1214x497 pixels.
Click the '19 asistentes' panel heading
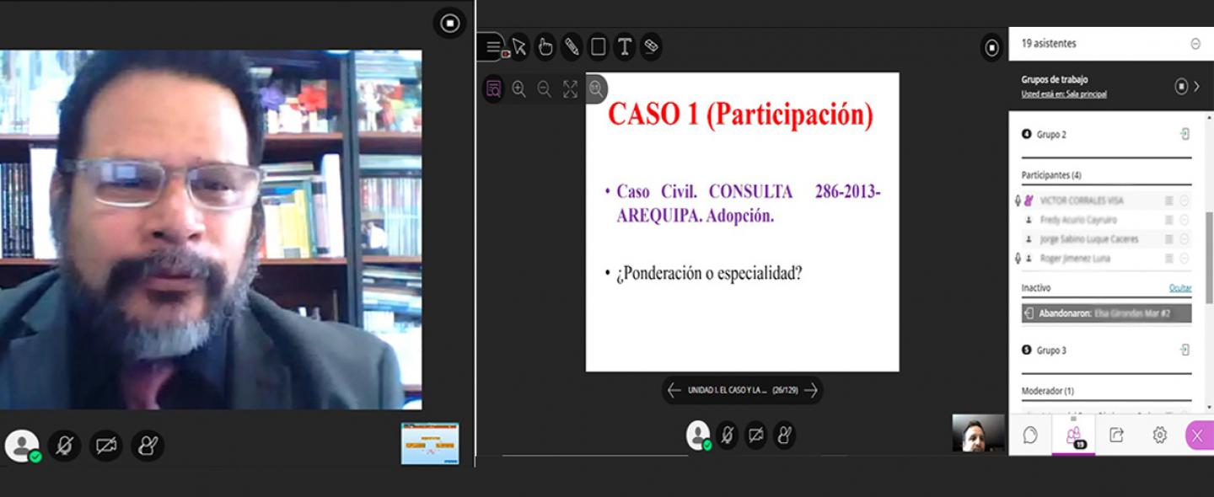[1049, 44]
